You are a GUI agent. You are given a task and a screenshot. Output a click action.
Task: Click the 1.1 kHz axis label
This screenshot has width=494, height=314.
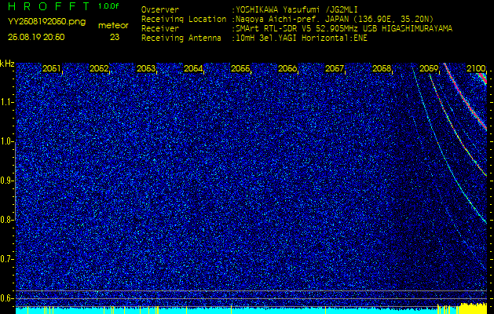[6, 103]
